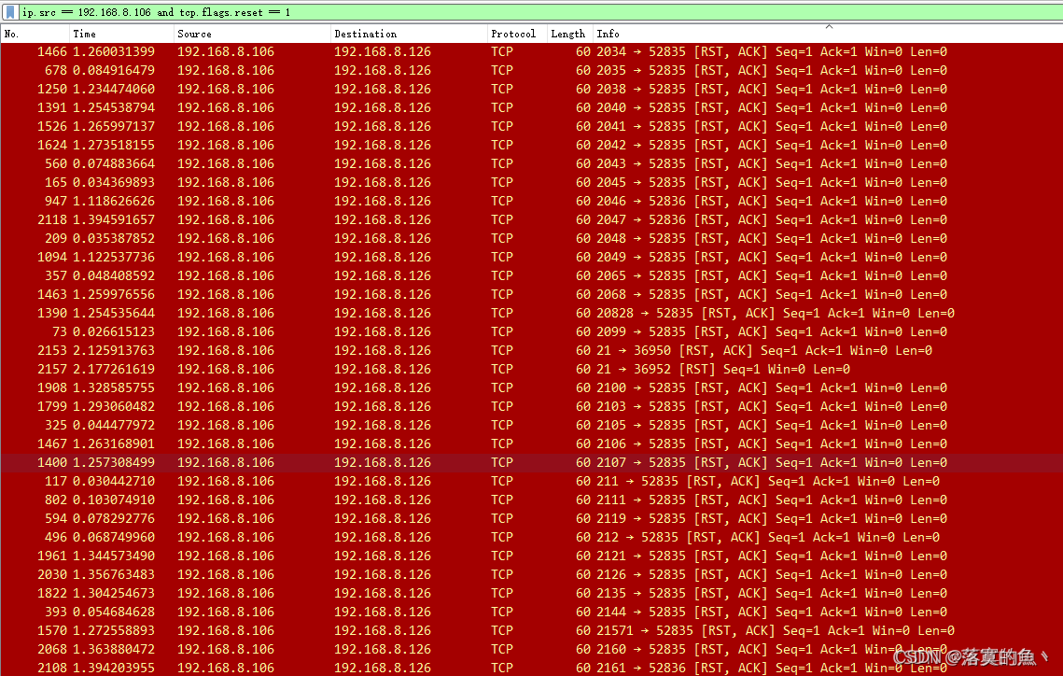Sort packets by the Destination column header
Viewport: 1063px width, 676px height.
(x=409, y=34)
